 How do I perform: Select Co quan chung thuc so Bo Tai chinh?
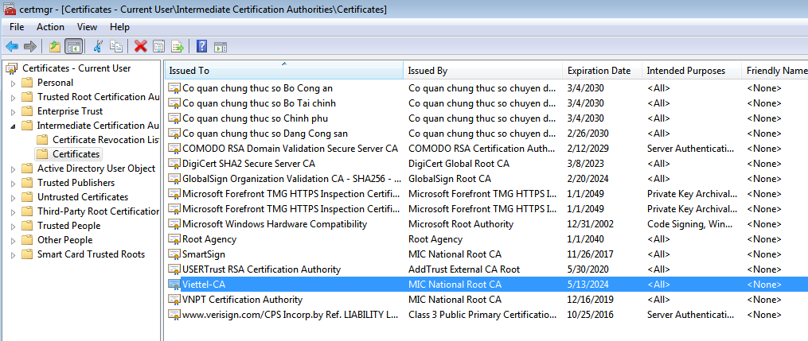(x=260, y=103)
